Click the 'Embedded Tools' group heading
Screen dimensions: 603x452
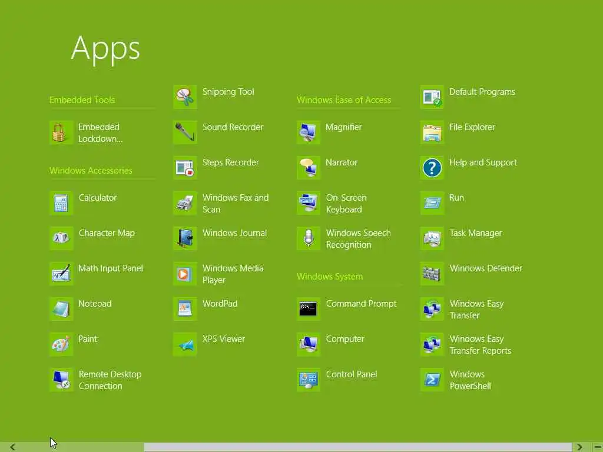point(82,100)
